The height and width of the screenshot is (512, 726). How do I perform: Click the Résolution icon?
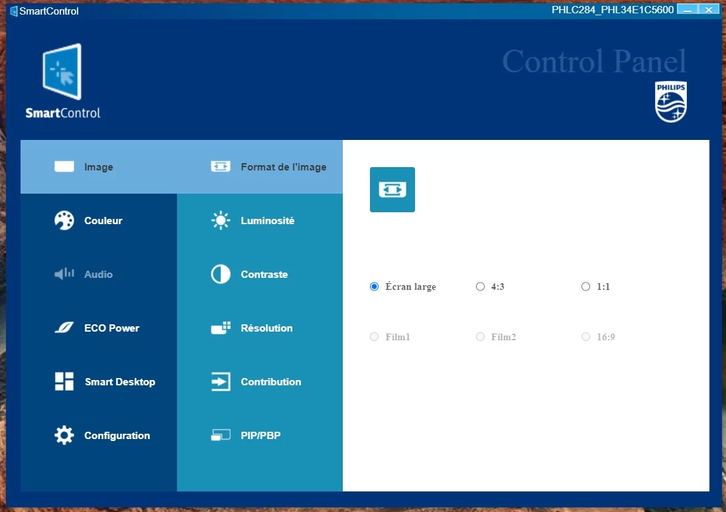pyautogui.click(x=220, y=328)
